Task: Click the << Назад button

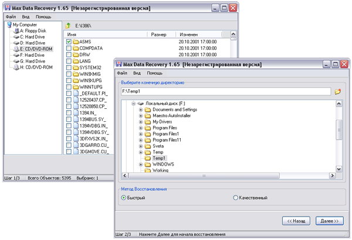Action: (296, 221)
